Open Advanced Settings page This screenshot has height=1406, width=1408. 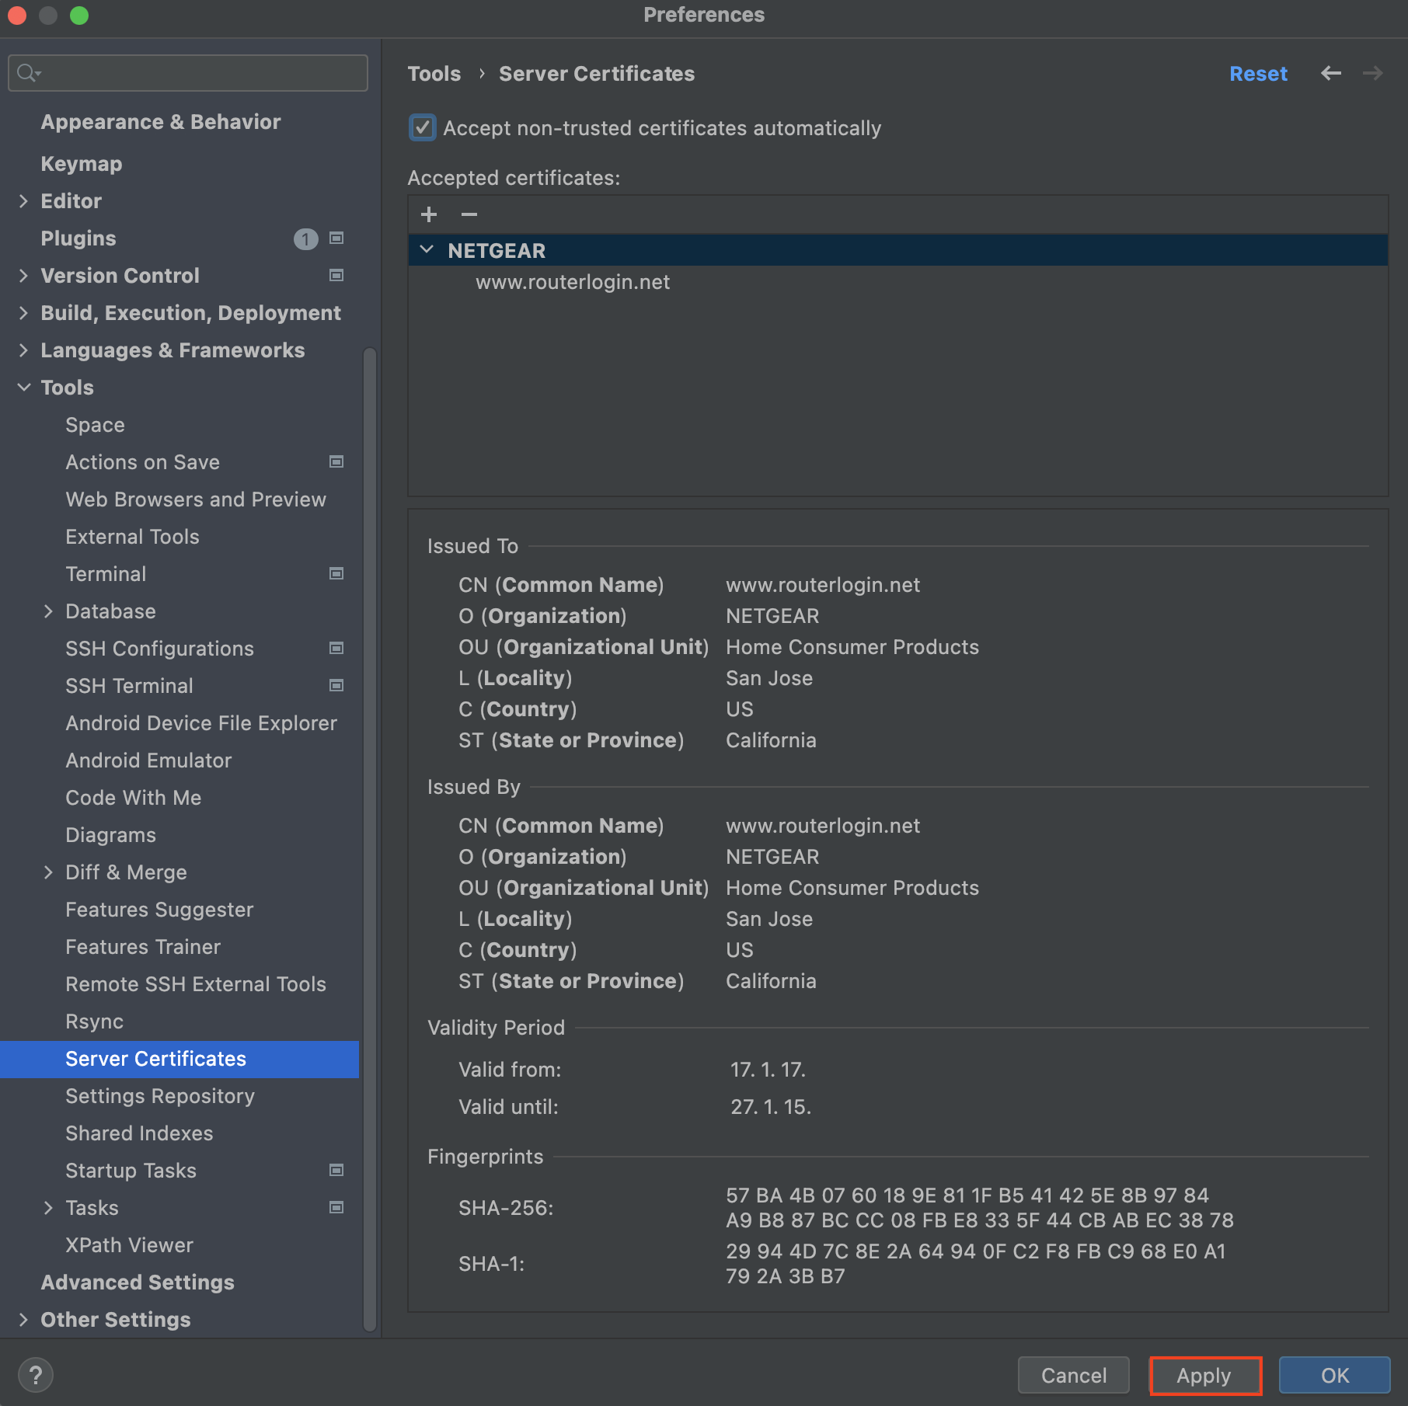coord(138,1282)
